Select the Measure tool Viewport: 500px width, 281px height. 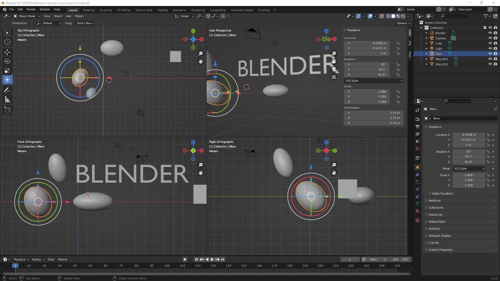click(7, 100)
